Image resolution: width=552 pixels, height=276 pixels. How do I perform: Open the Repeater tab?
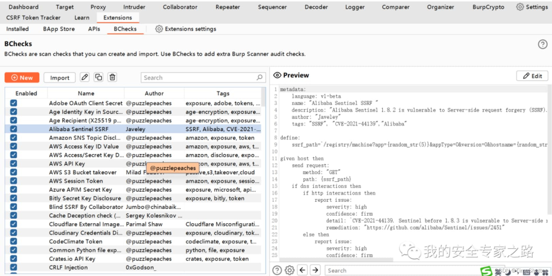click(x=228, y=7)
